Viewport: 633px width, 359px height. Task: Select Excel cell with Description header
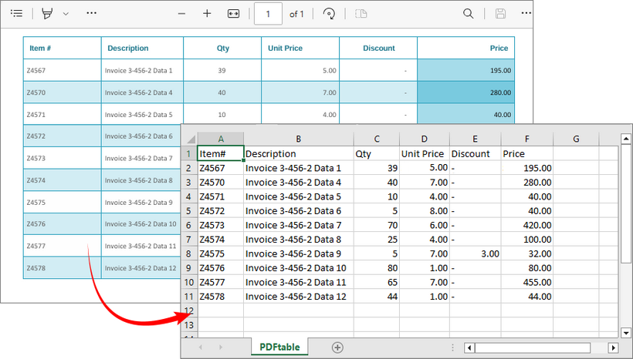[x=298, y=153]
